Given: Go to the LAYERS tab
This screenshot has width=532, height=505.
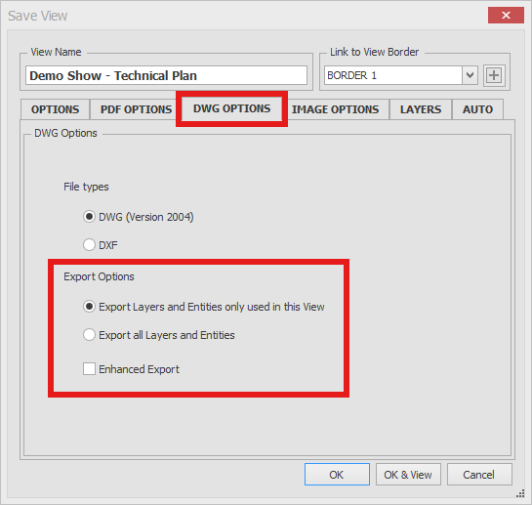Looking at the screenshot, I should coord(421,109).
